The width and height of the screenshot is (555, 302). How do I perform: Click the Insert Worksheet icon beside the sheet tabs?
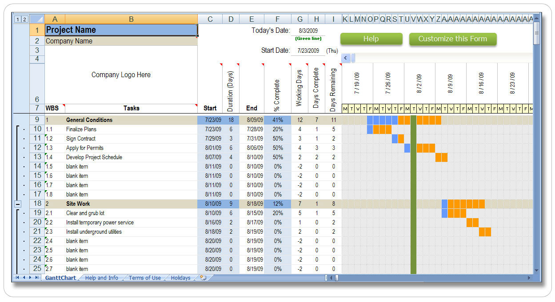[x=204, y=278]
